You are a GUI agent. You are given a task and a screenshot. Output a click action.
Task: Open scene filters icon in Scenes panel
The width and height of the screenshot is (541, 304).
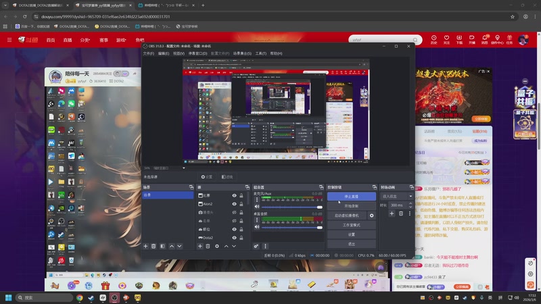click(x=162, y=246)
